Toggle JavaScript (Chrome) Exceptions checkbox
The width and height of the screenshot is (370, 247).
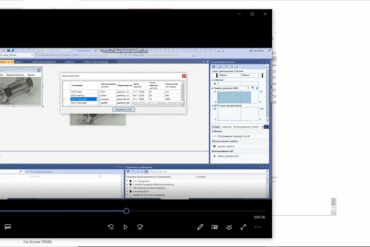(131, 195)
